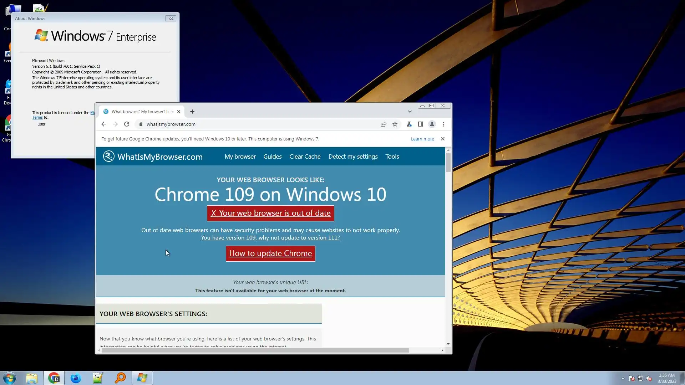Open Chrome's three-dot menu
The height and width of the screenshot is (385, 685).
point(443,124)
